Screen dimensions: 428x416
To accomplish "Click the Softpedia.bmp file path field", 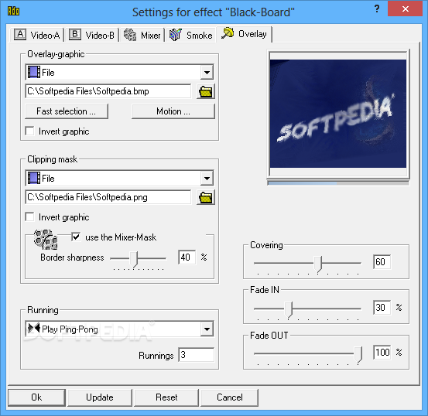I will pos(108,91).
